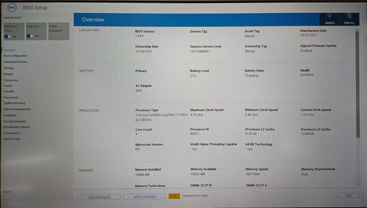This screenshot has width=367, height=208.
Task: Click the Apply Changes button
Action: point(145,197)
